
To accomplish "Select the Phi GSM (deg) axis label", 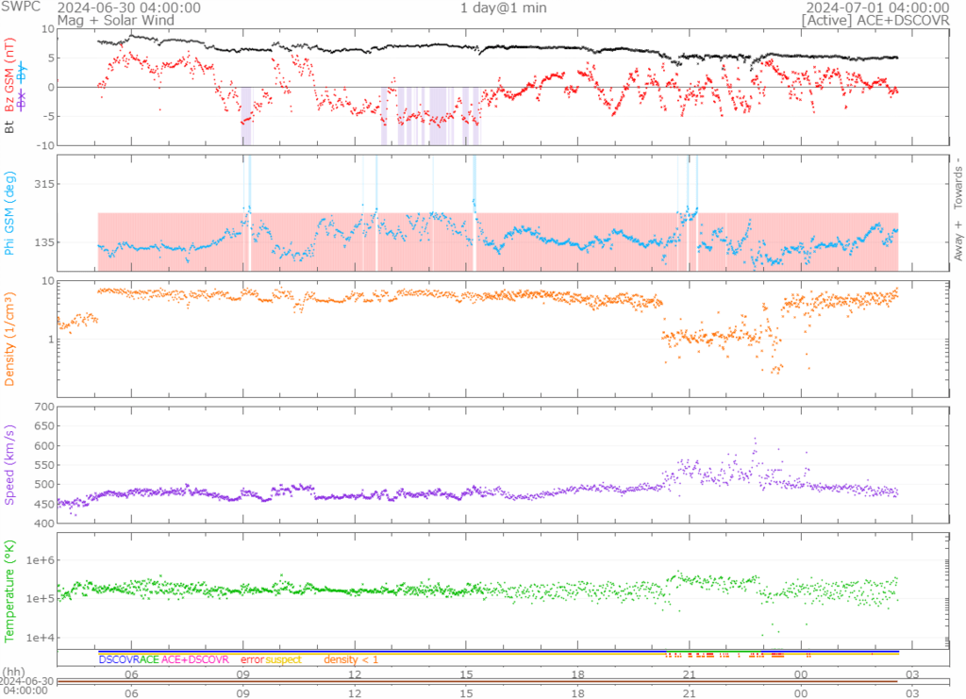I will pyautogui.click(x=9, y=210).
